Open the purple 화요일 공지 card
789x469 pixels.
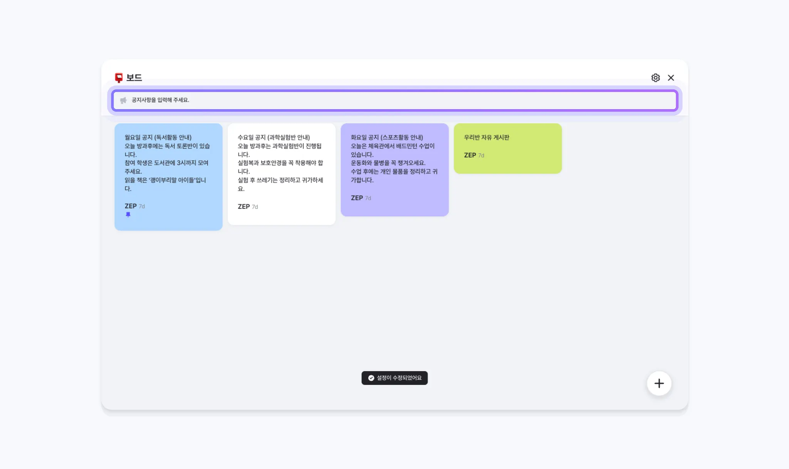(394, 162)
